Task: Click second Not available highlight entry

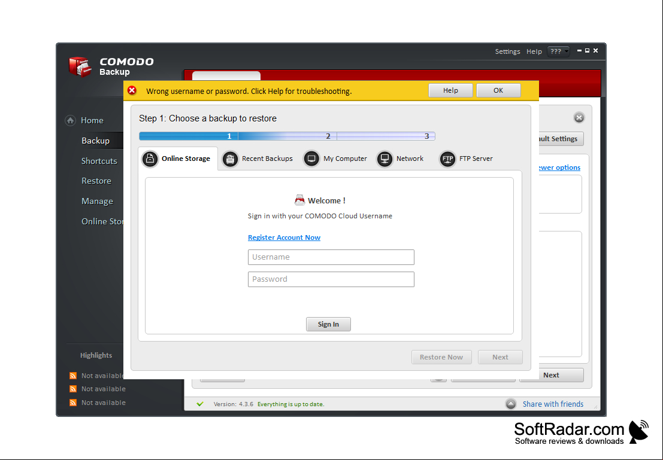Action: pyautogui.click(x=104, y=389)
